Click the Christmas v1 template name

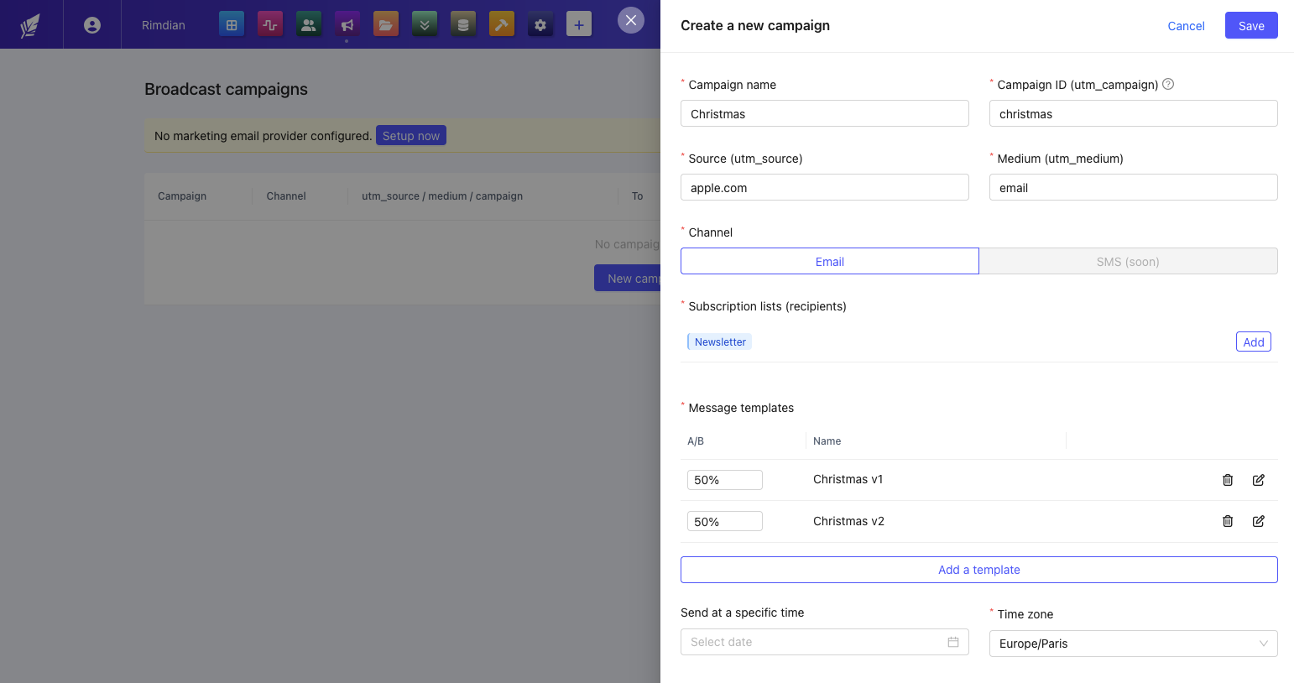[x=848, y=479]
